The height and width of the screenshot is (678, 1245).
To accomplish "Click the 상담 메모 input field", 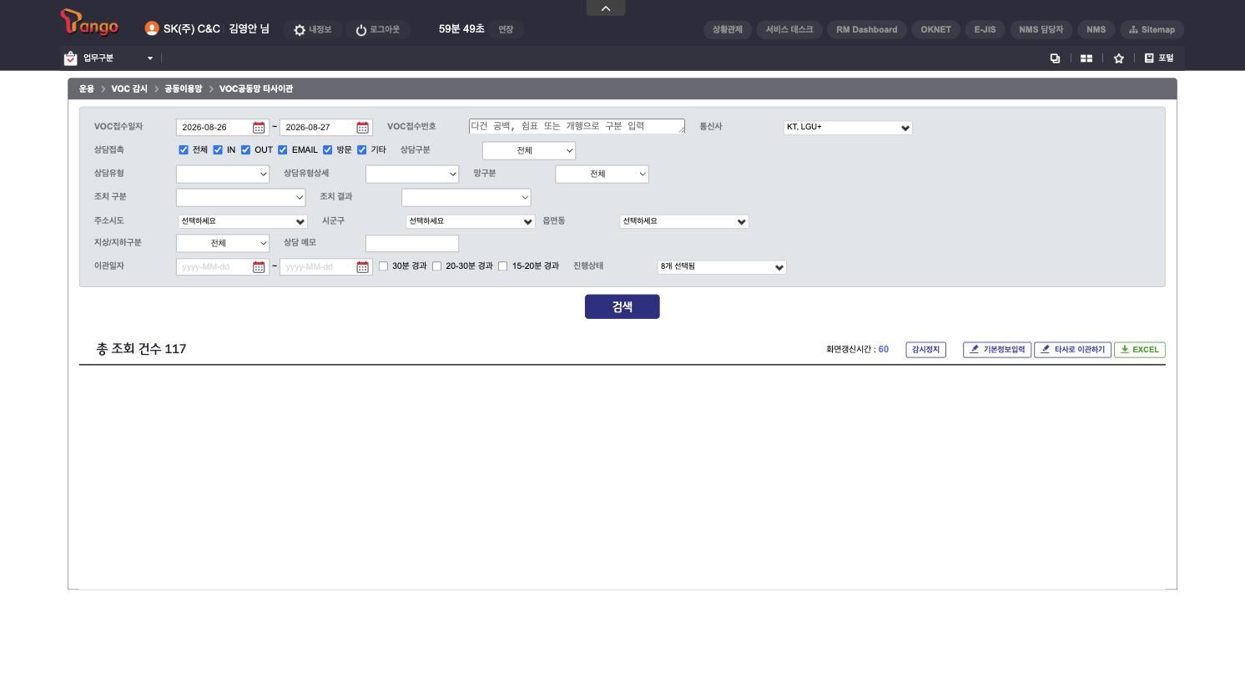I will [412, 243].
